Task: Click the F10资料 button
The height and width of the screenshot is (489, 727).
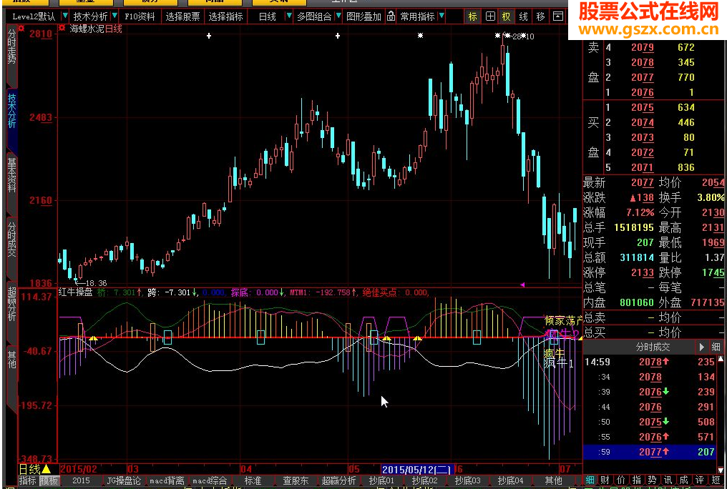Action: tap(139, 16)
